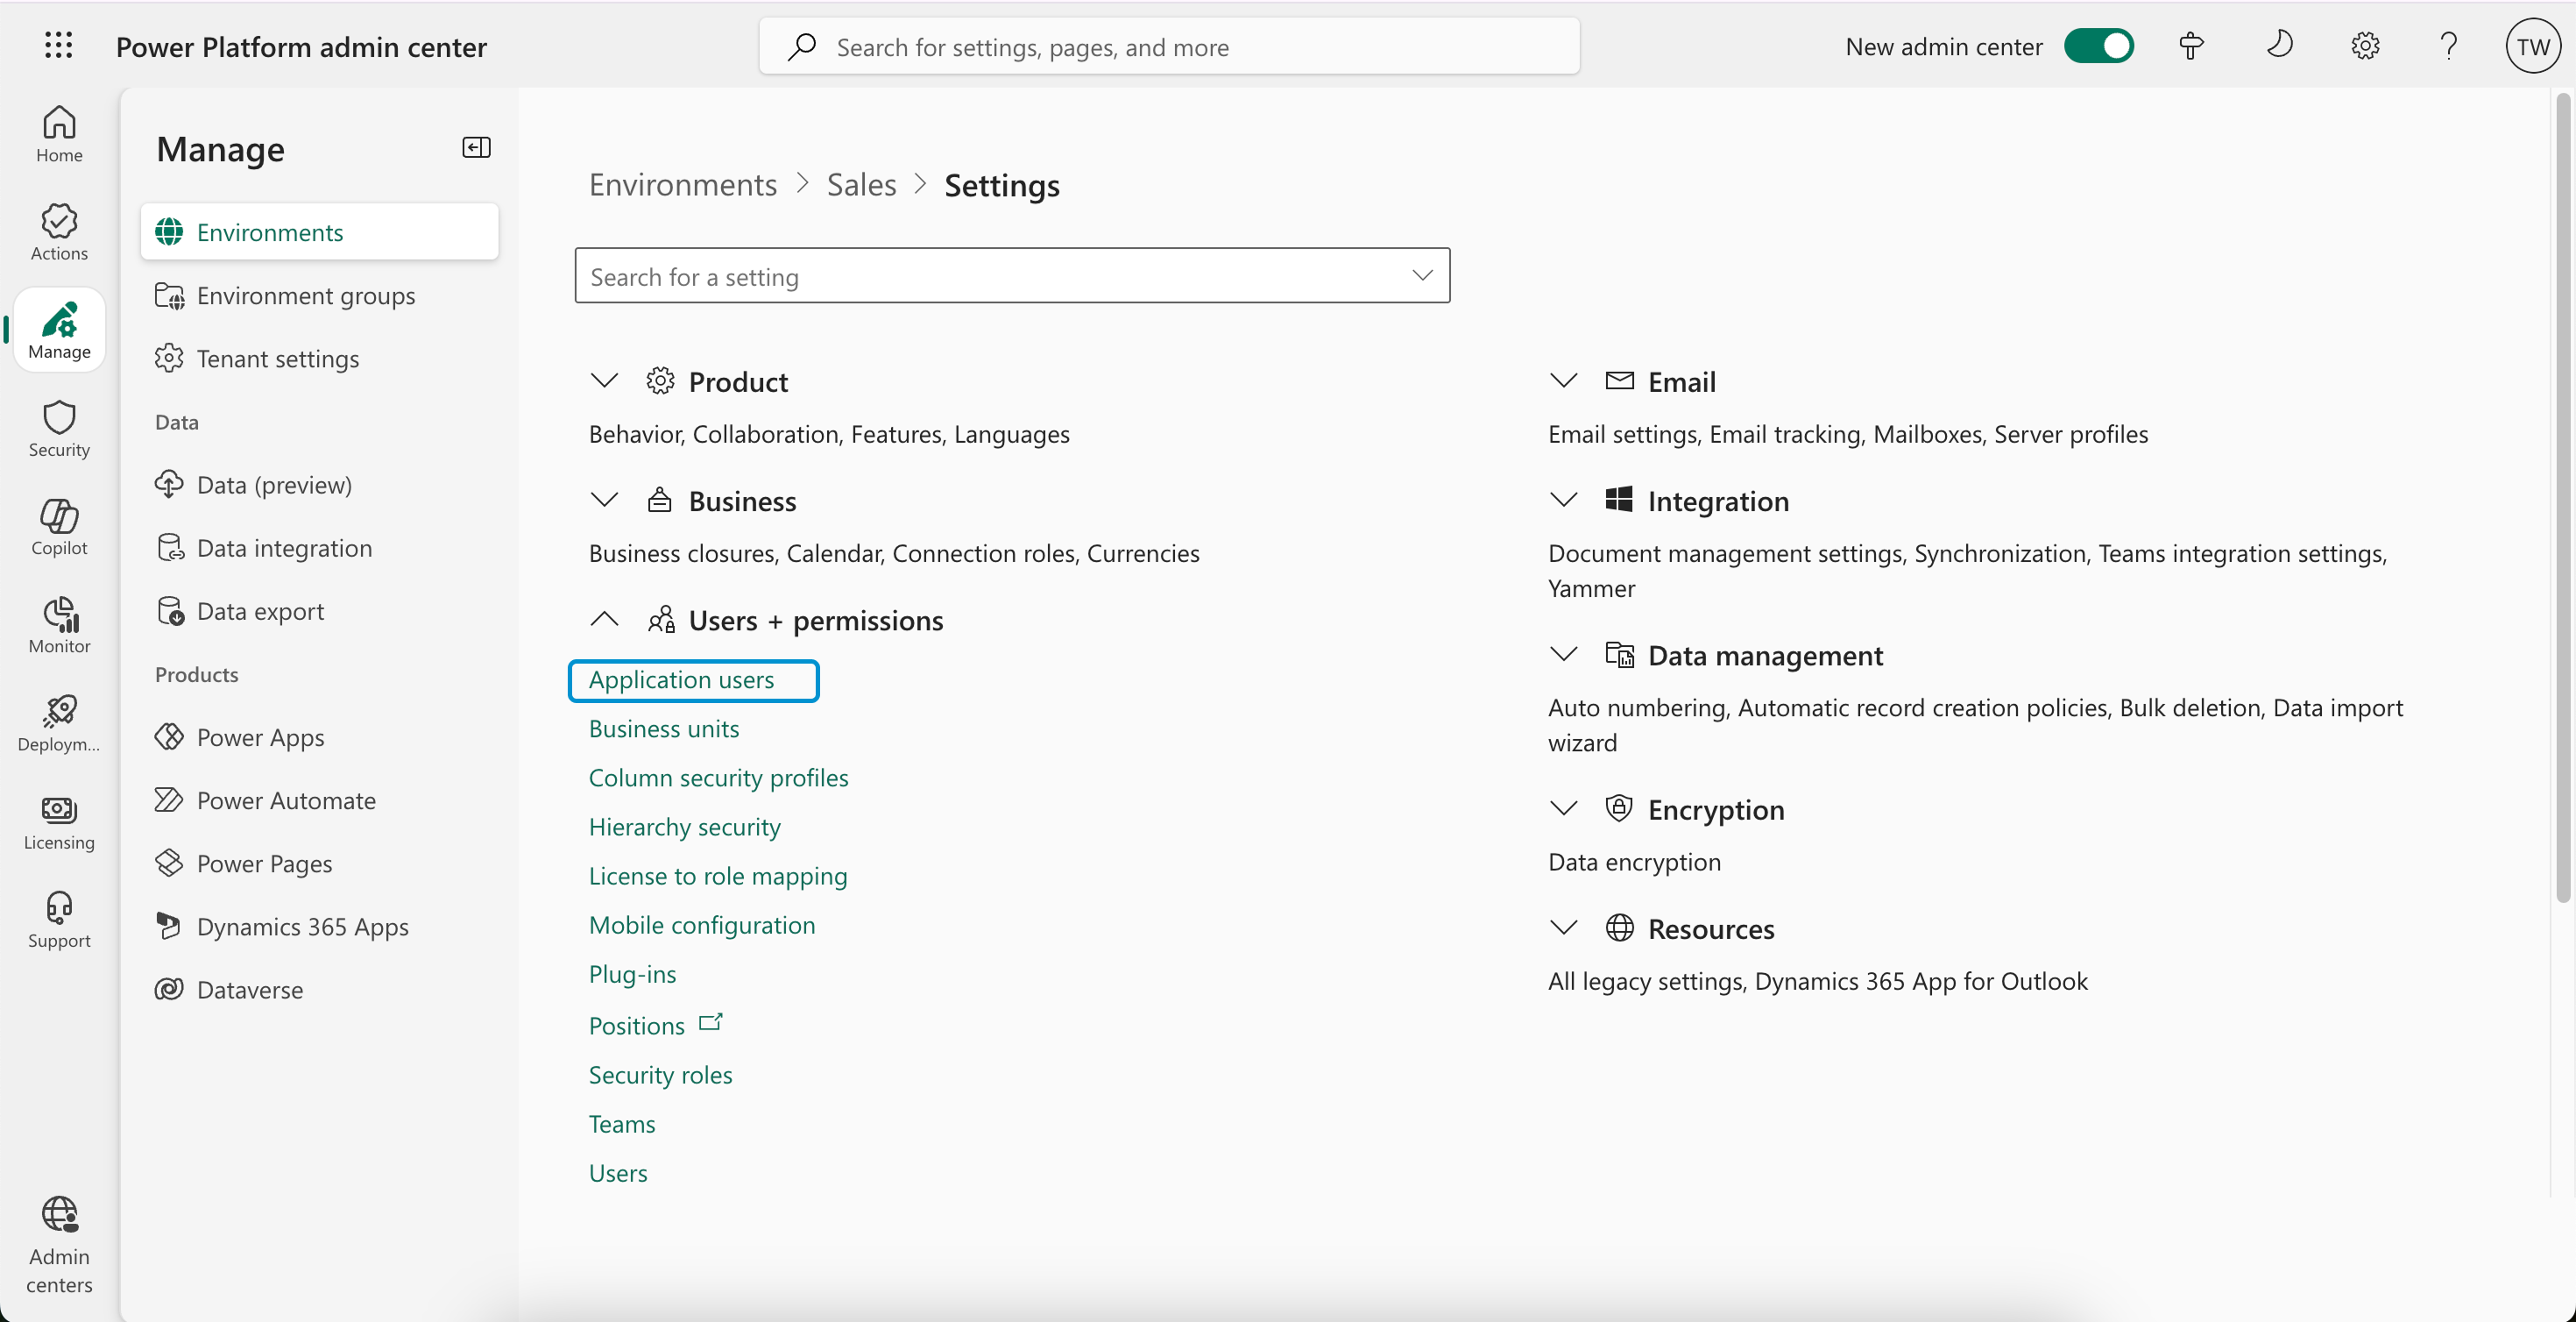Open Column security profiles link
The image size is (2576, 1322).
(718, 778)
